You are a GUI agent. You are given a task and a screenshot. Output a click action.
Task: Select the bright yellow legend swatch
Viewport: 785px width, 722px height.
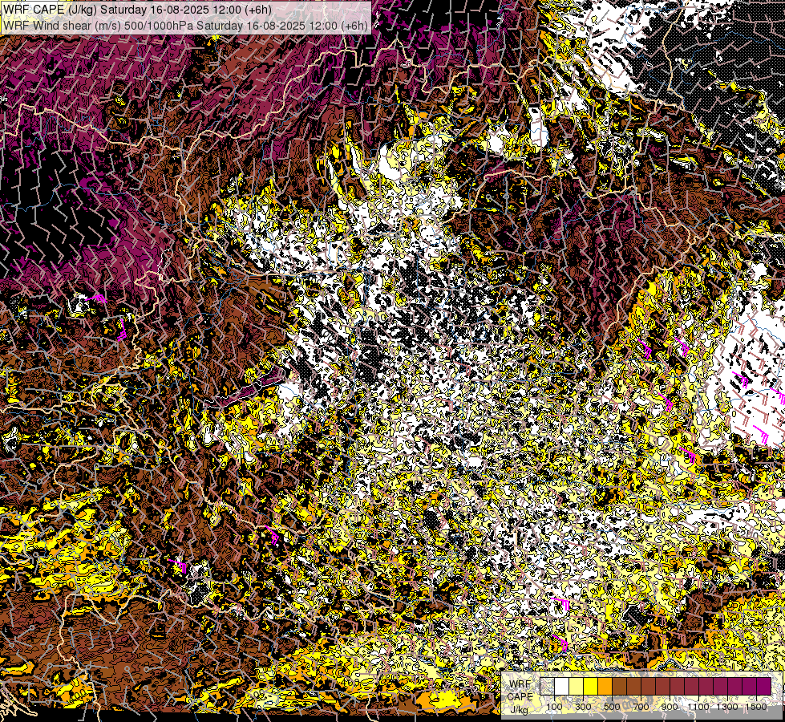click(x=591, y=686)
